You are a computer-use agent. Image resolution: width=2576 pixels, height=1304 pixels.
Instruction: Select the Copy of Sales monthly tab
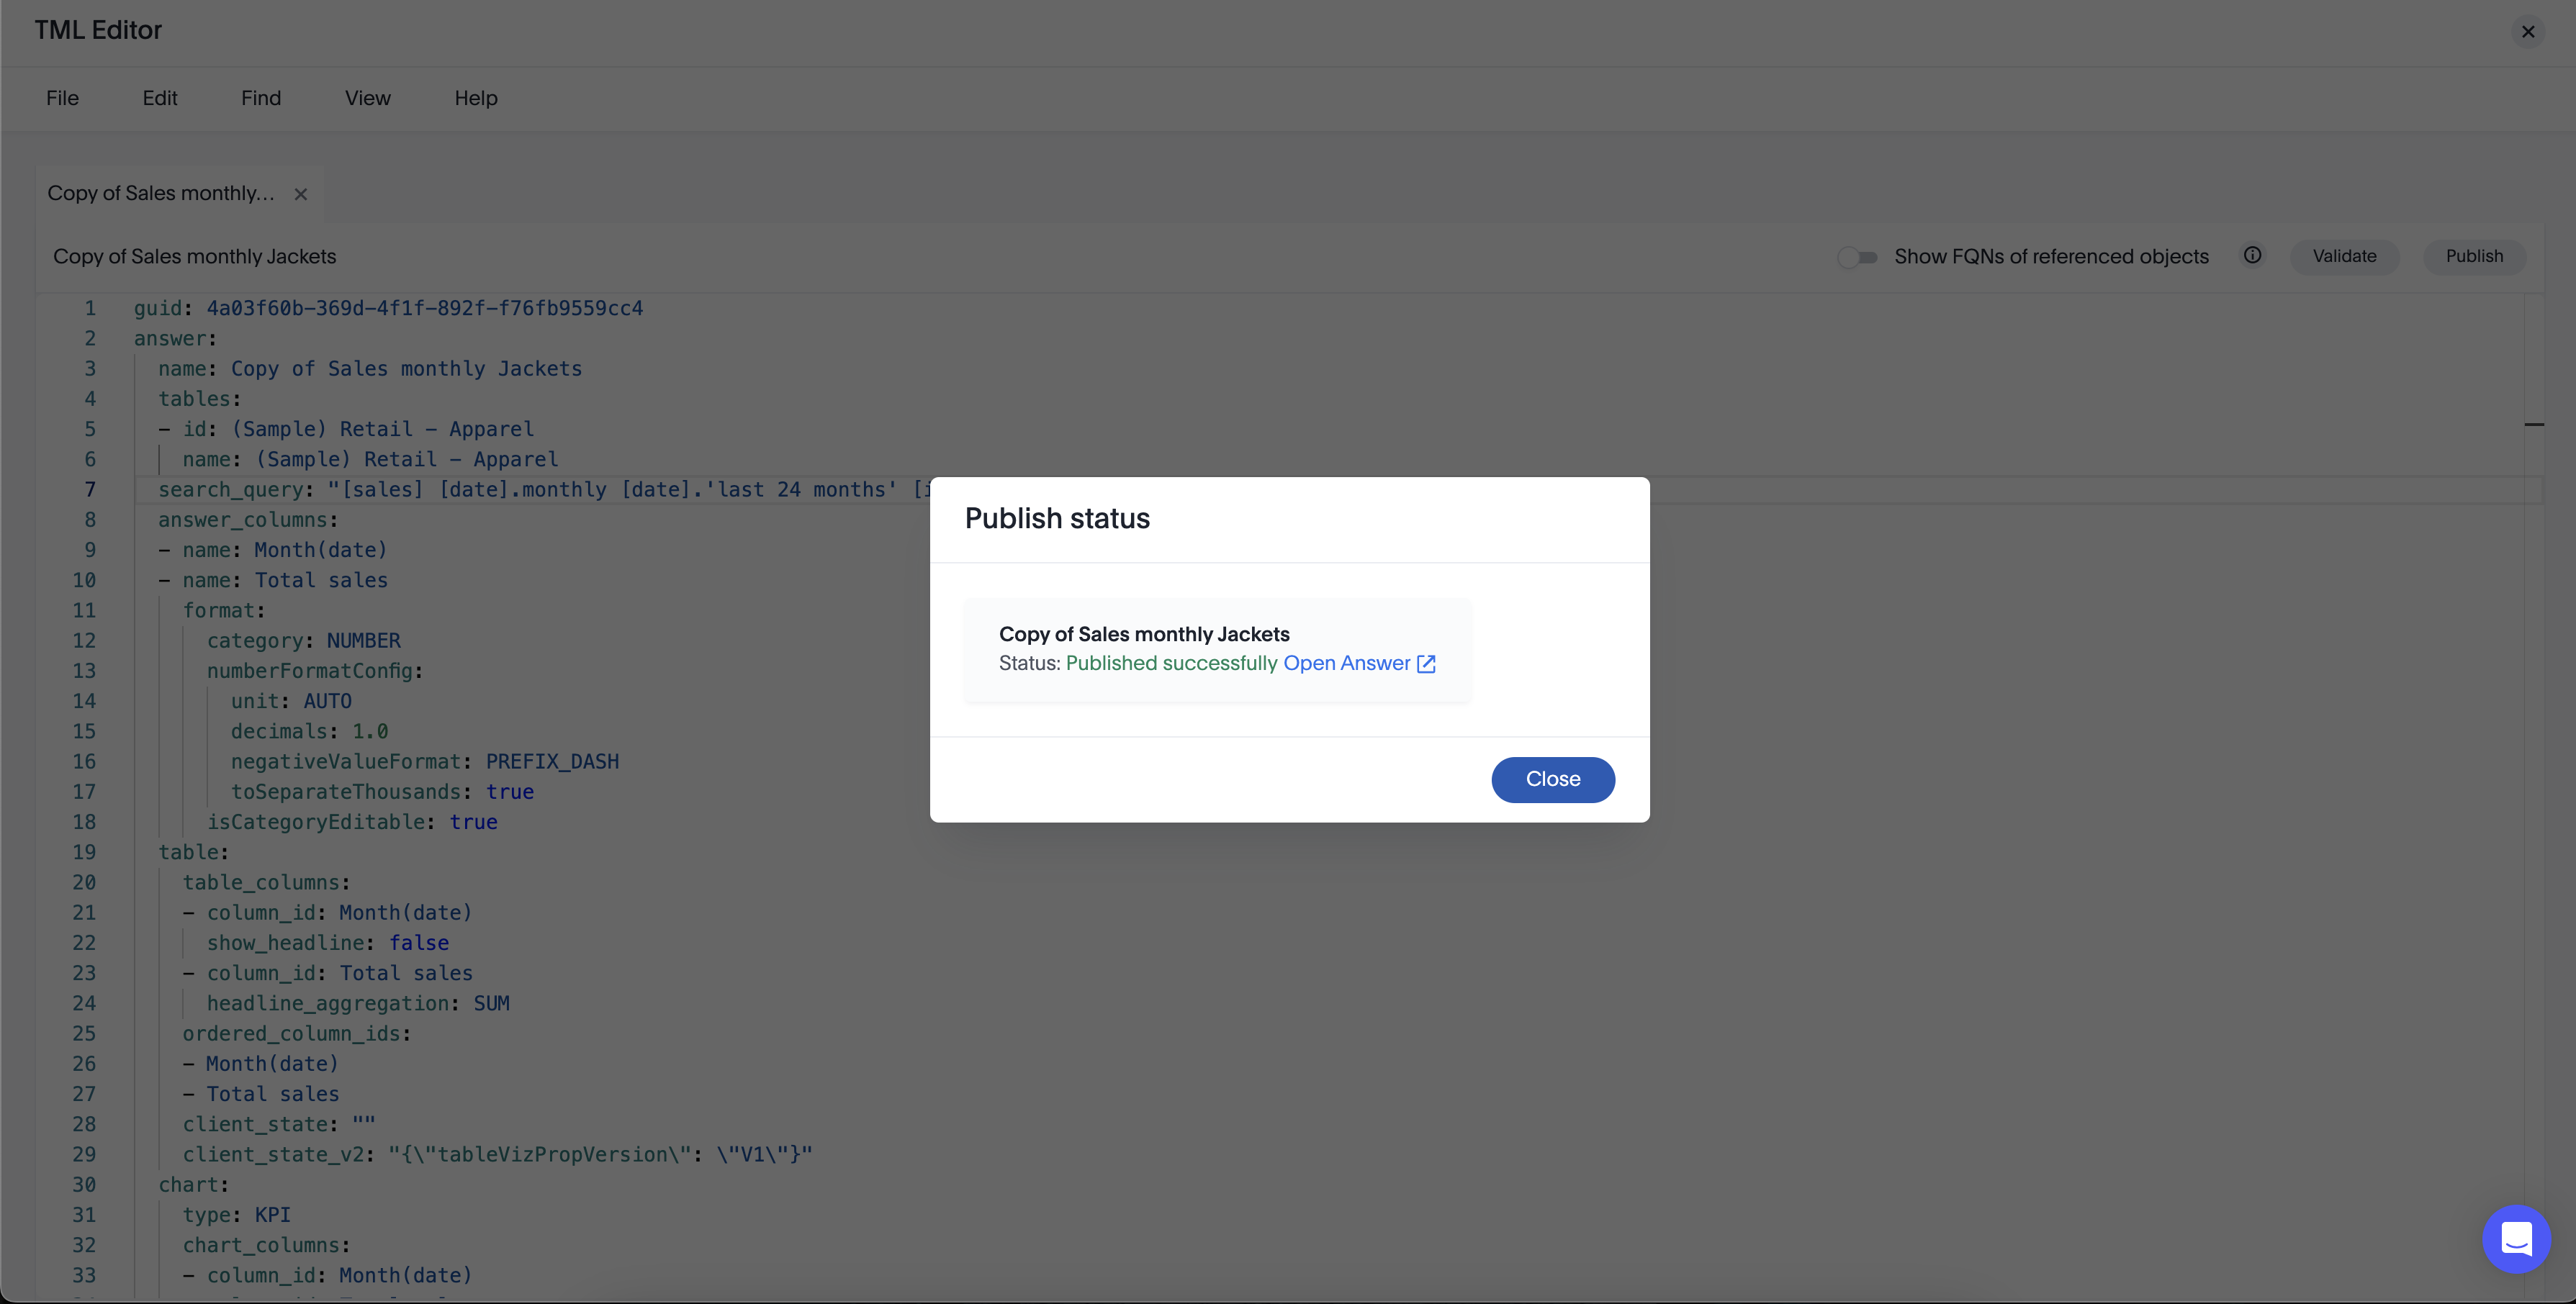pos(160,193)
